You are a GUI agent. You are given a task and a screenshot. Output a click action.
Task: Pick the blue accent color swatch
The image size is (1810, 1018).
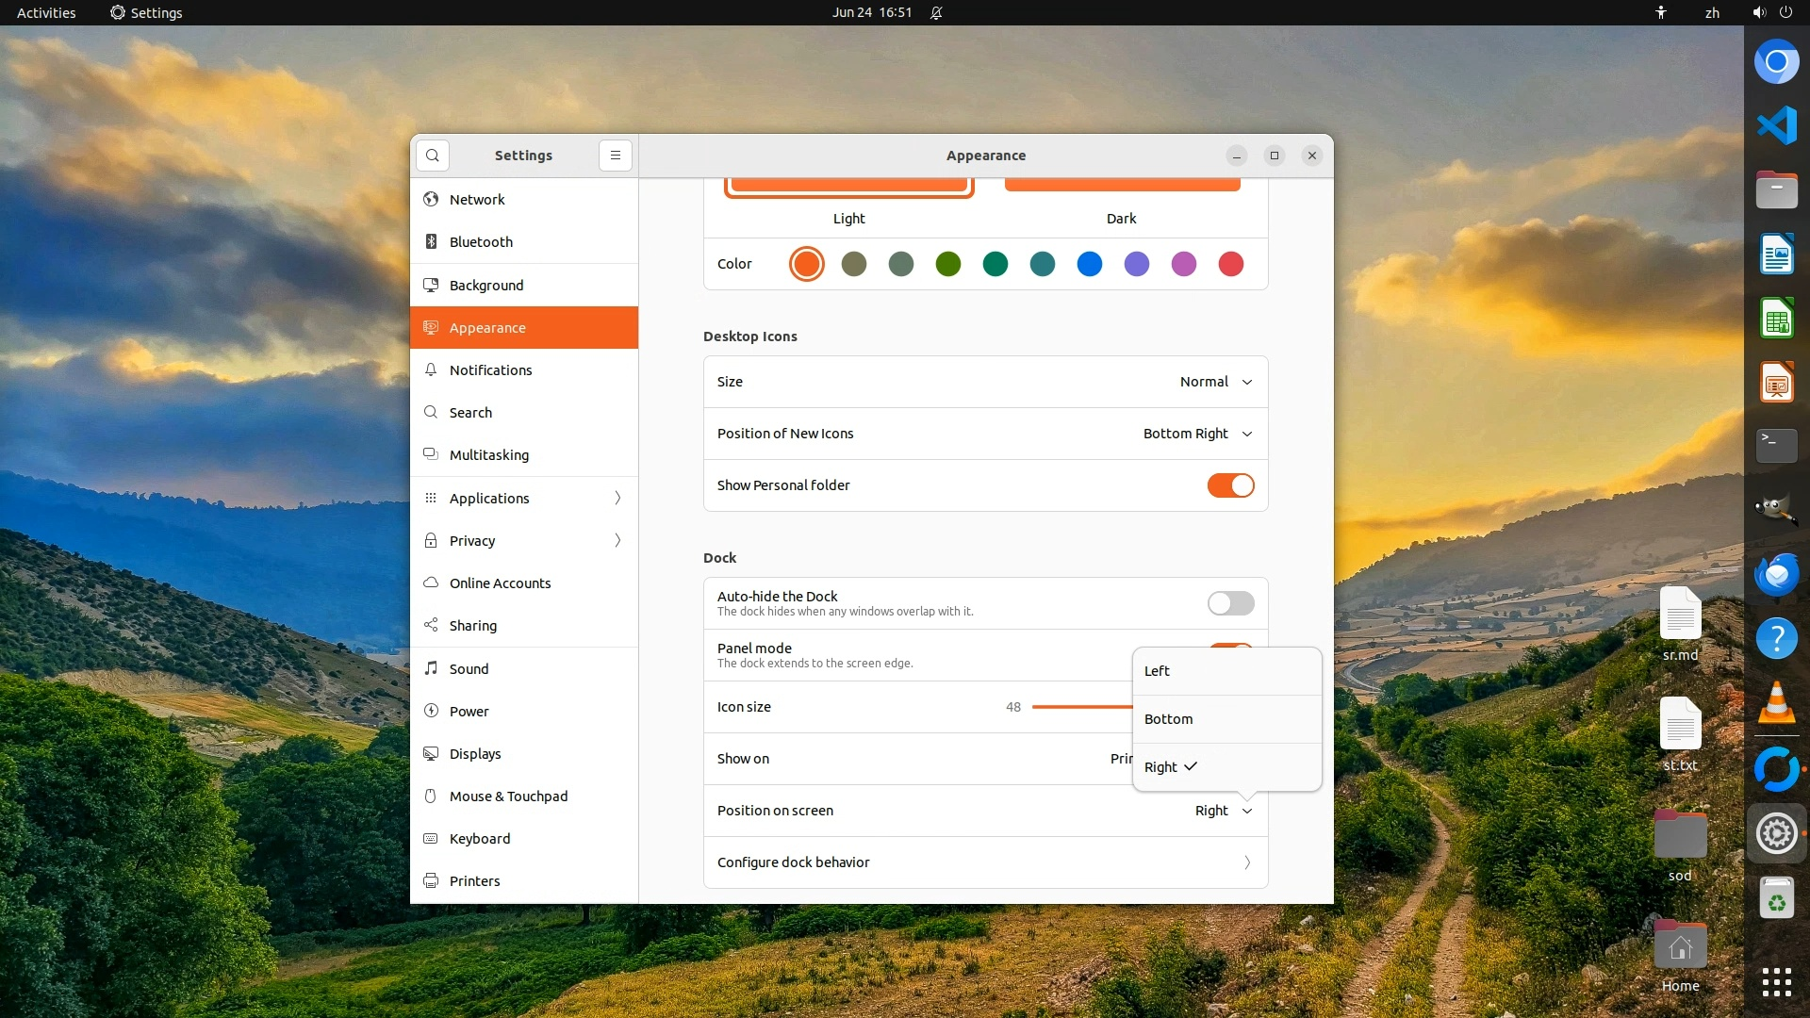(1089, 264)
